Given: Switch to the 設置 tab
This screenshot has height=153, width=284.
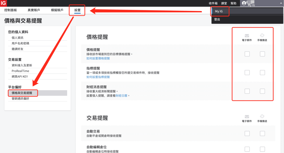Looking at the screenshot, I should click(77, 10).
